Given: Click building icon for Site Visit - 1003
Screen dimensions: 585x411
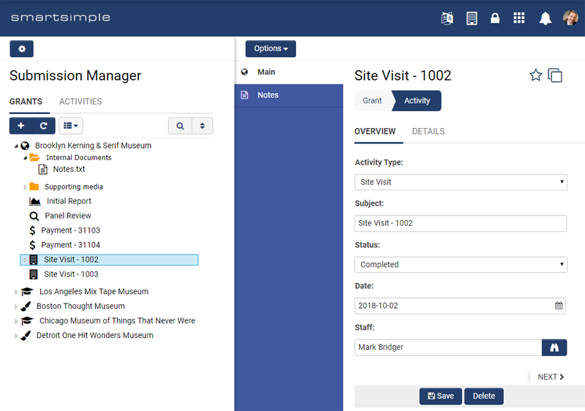Looking at the screenshot, I should click(34, 274).
